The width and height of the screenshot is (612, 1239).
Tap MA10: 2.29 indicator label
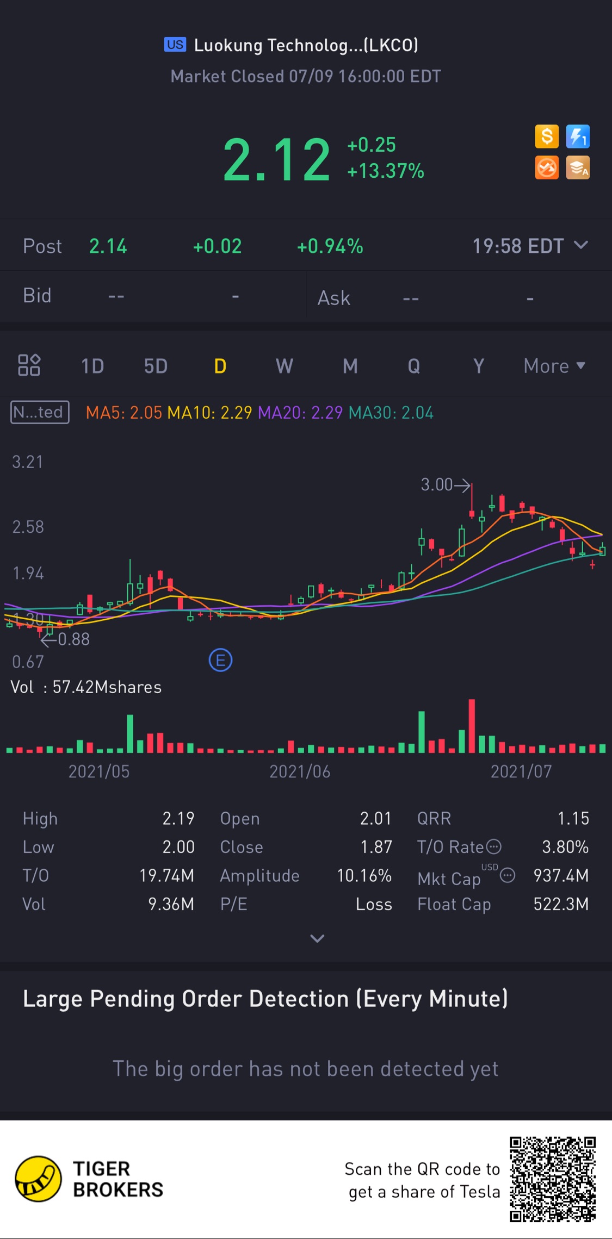tap(209, 413)
